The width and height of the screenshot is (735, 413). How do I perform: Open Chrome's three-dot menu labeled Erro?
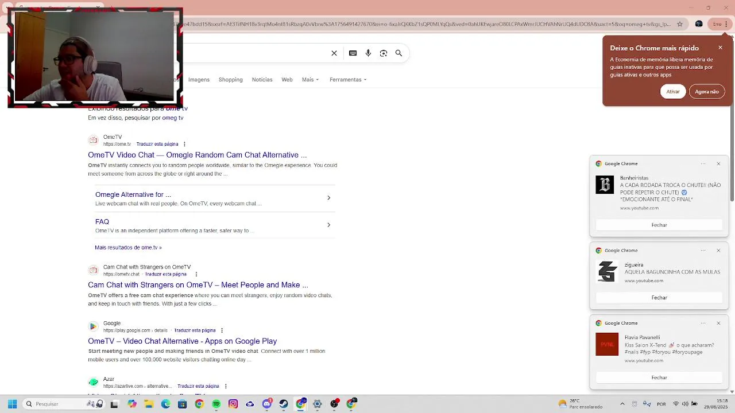point(720,24)
